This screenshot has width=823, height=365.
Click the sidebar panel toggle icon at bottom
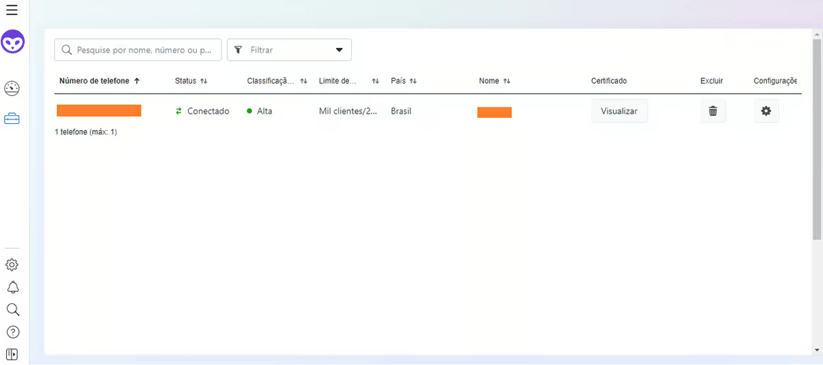click(12, 355)
